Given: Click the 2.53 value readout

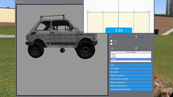Looking at the screenshot, I should point(119,30).
